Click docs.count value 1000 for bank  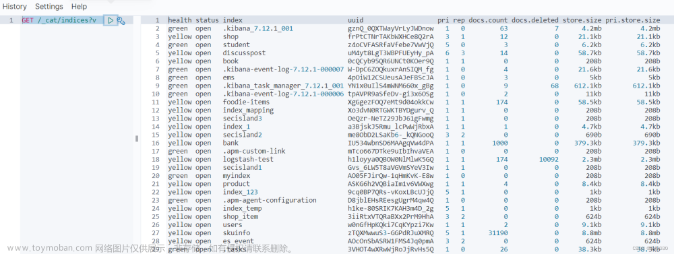click(x=500, y=143)
